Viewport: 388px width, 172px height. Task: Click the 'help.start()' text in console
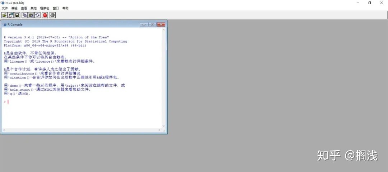click(23, 90)
